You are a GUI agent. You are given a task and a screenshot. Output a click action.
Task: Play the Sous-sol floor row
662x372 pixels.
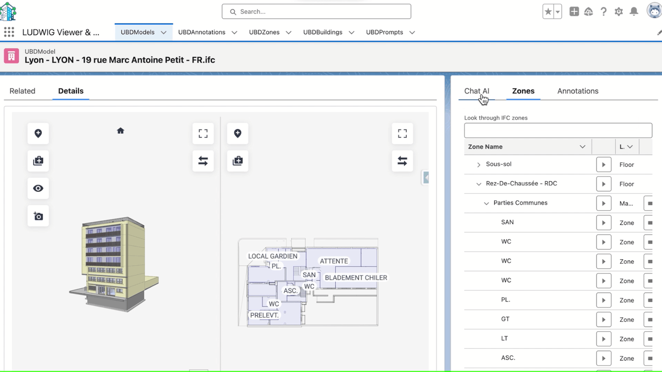(603, 165)
